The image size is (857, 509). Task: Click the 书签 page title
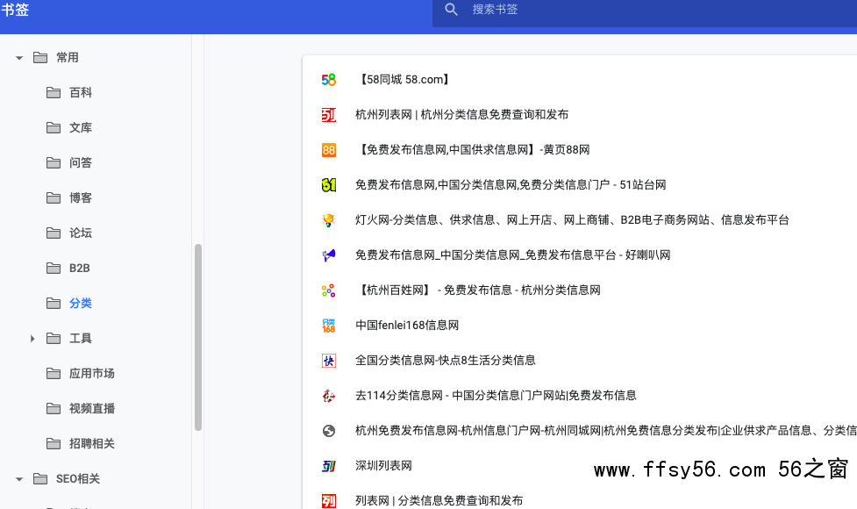coord(15,10)
